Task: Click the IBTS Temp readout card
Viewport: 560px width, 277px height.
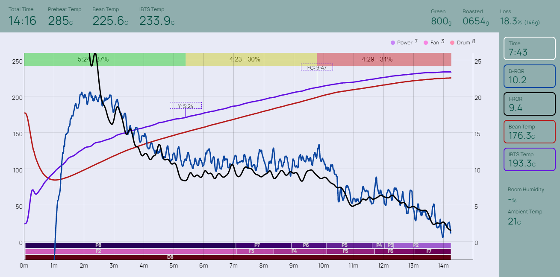Action: [529, 159]
